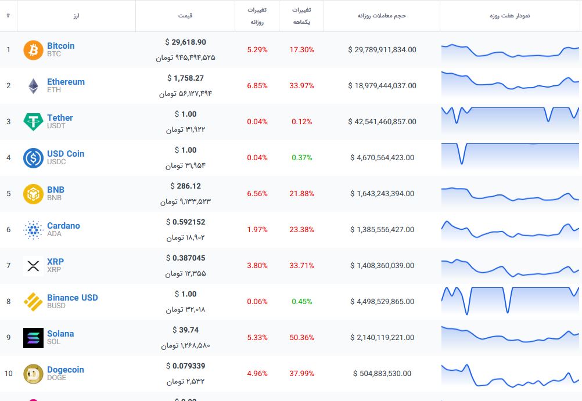Viewport: 582px width, 401px height.
Task: Sort by the ارز column header
Action: 76,16
